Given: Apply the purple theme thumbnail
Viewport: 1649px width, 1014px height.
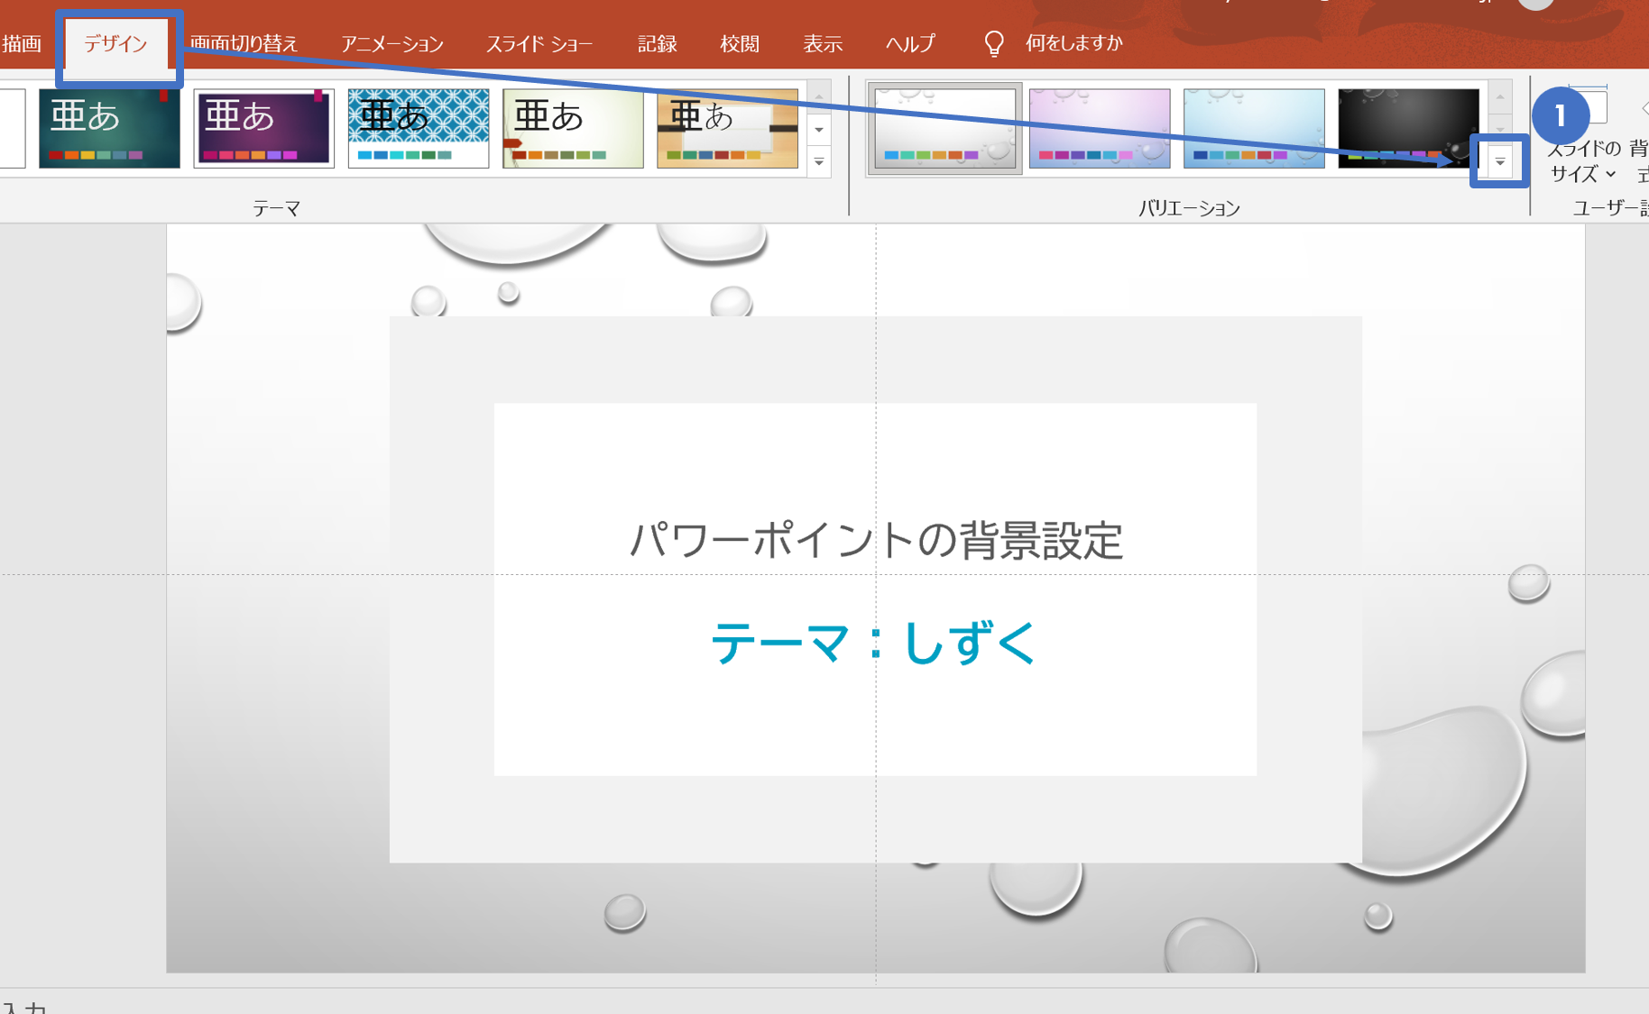Looking at the screenshot, I should [263, 128].
